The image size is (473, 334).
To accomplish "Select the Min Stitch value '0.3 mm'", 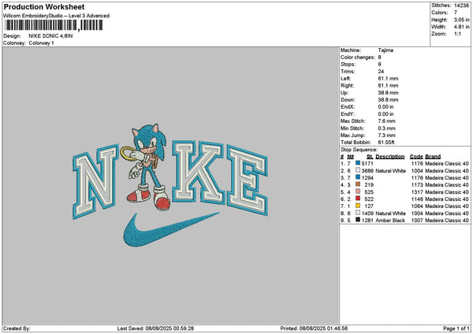I will (x=386, y=128).
